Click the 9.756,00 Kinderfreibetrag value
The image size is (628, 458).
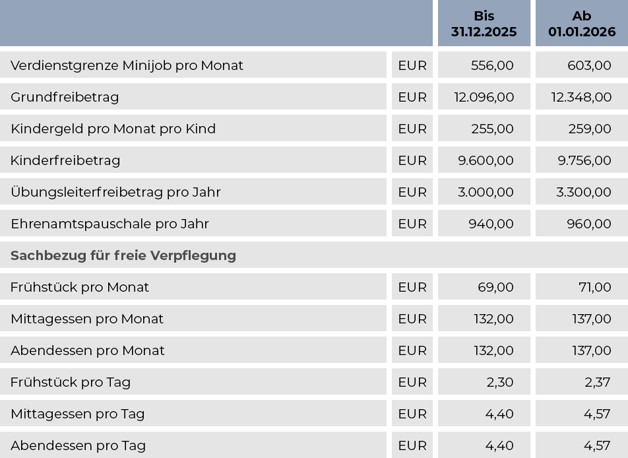pyautogui.click(x=584, y=160)
